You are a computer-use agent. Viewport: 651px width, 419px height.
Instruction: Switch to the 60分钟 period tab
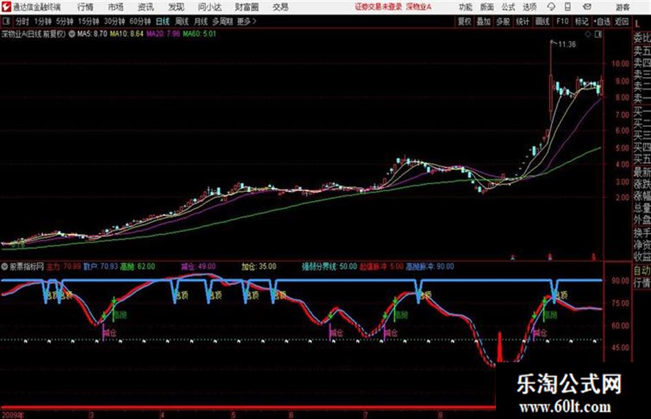(x=141, y=21)
